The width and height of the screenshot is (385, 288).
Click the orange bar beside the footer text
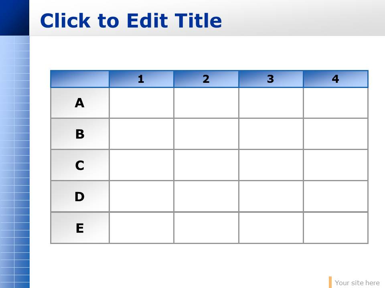point(330,282)
